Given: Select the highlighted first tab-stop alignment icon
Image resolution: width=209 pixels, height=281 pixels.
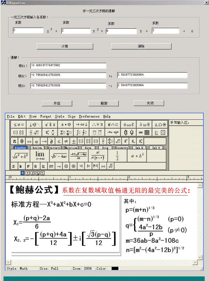Looking at the screenshot, I should point(22,173).
